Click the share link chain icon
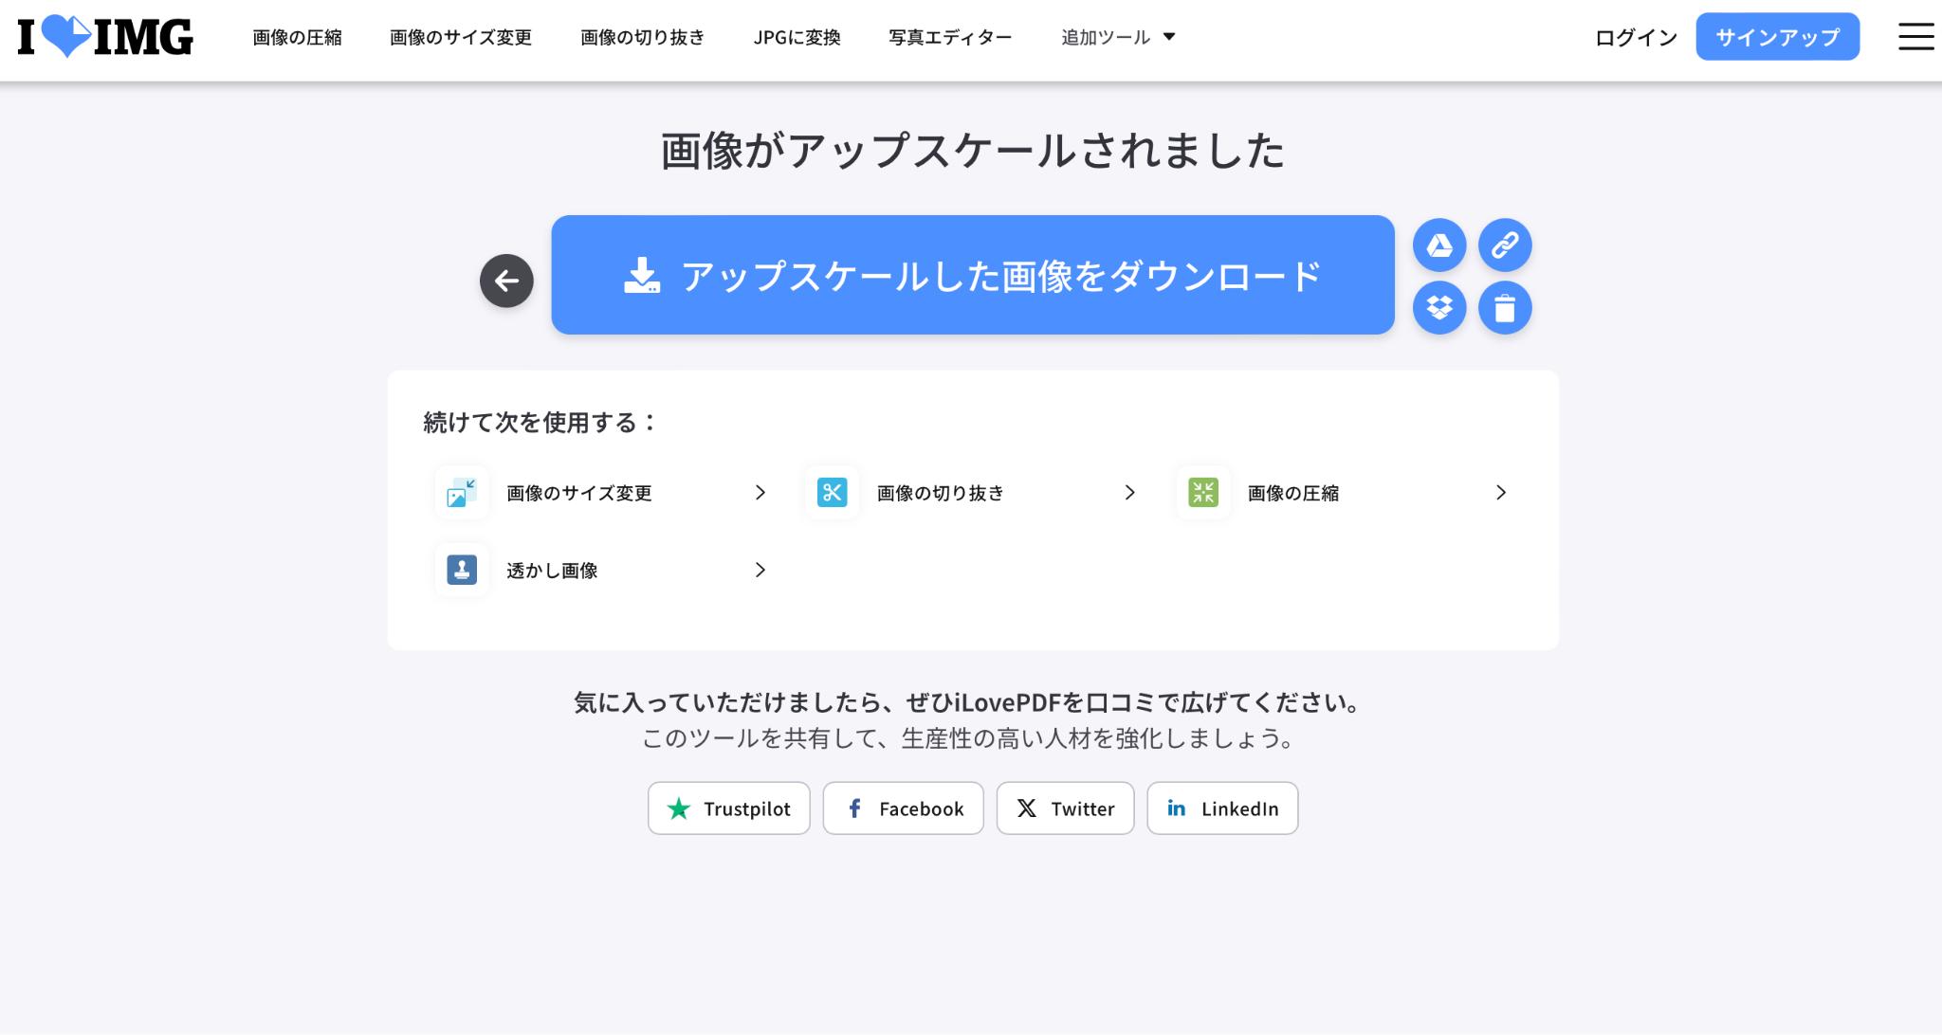1942x1035 pixels. (x=1505, y=245)
